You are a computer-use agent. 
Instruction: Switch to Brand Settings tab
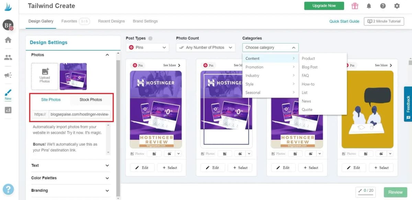(x=145, y=21)
